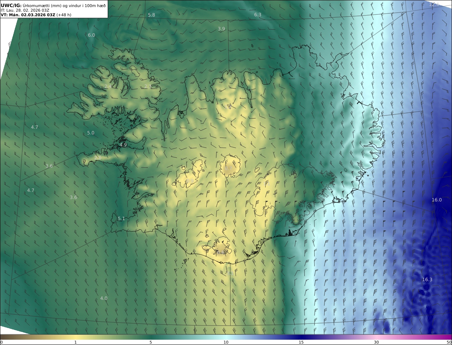Viewport: 452px width, 345px height.
Task: Click the 5.8 precipitation value label
Action: [151, 15]
